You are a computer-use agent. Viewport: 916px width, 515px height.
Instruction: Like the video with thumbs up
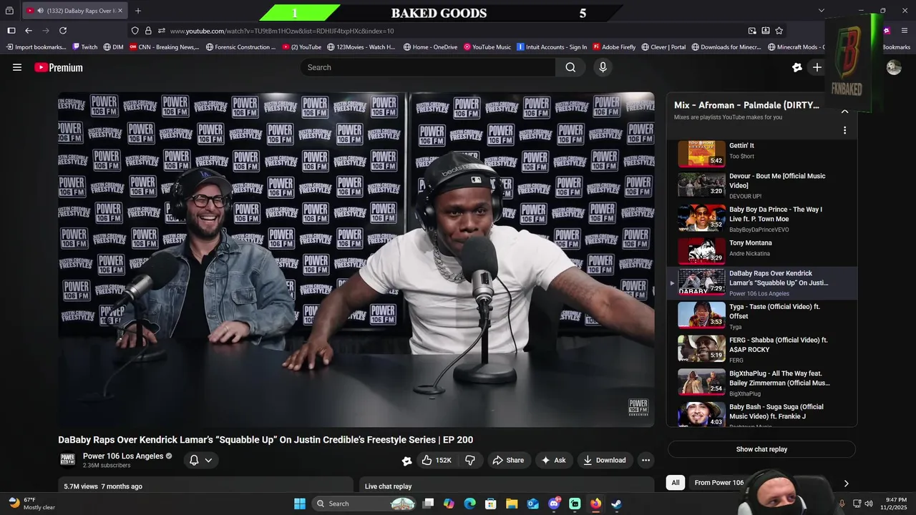pyautogui.click(x=437, y=460)
